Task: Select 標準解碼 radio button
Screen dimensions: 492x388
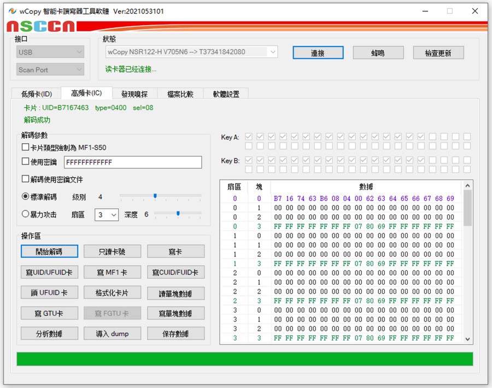Action: [25, 197]
